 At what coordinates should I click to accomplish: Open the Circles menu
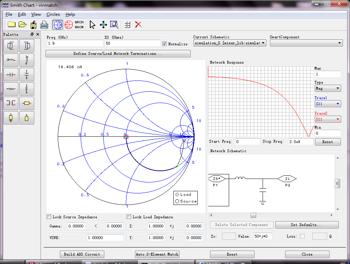click(53, 14)
